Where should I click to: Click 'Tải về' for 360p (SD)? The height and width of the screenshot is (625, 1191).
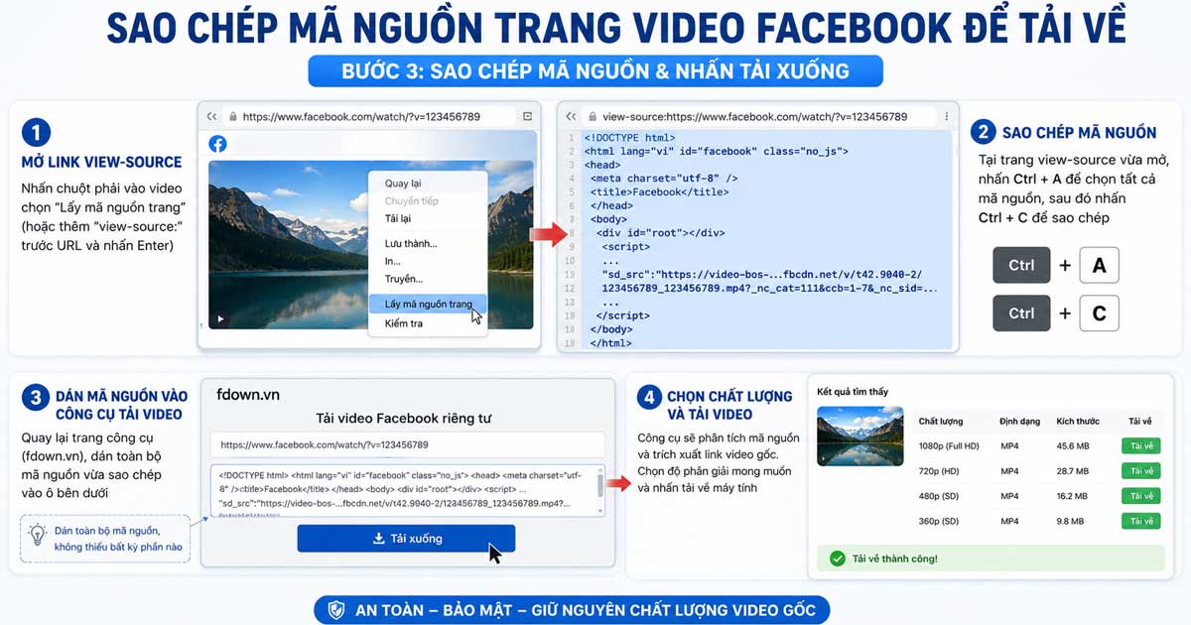1141,521
